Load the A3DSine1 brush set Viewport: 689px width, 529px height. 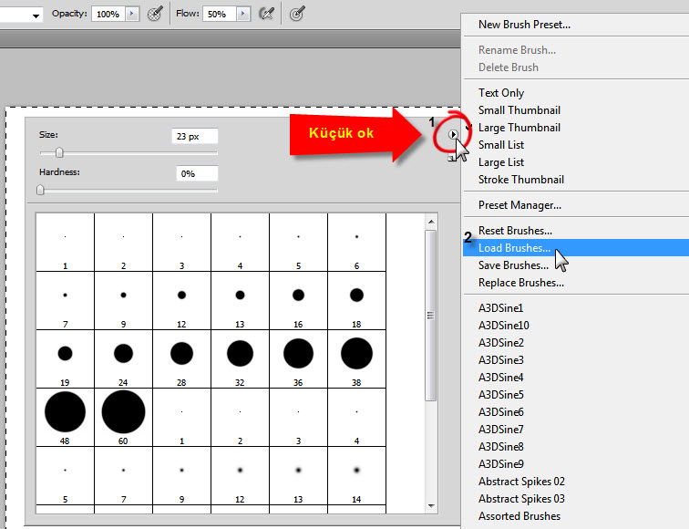(500, 308)
